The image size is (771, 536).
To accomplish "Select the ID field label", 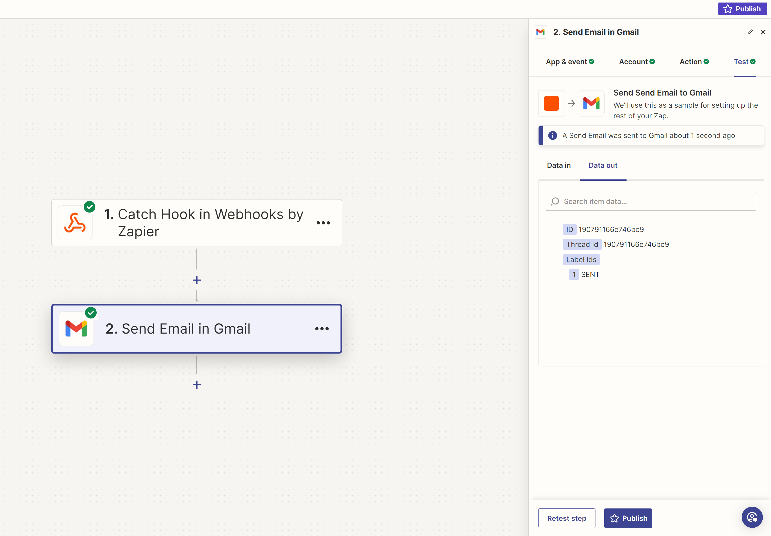I will point(569,229).
